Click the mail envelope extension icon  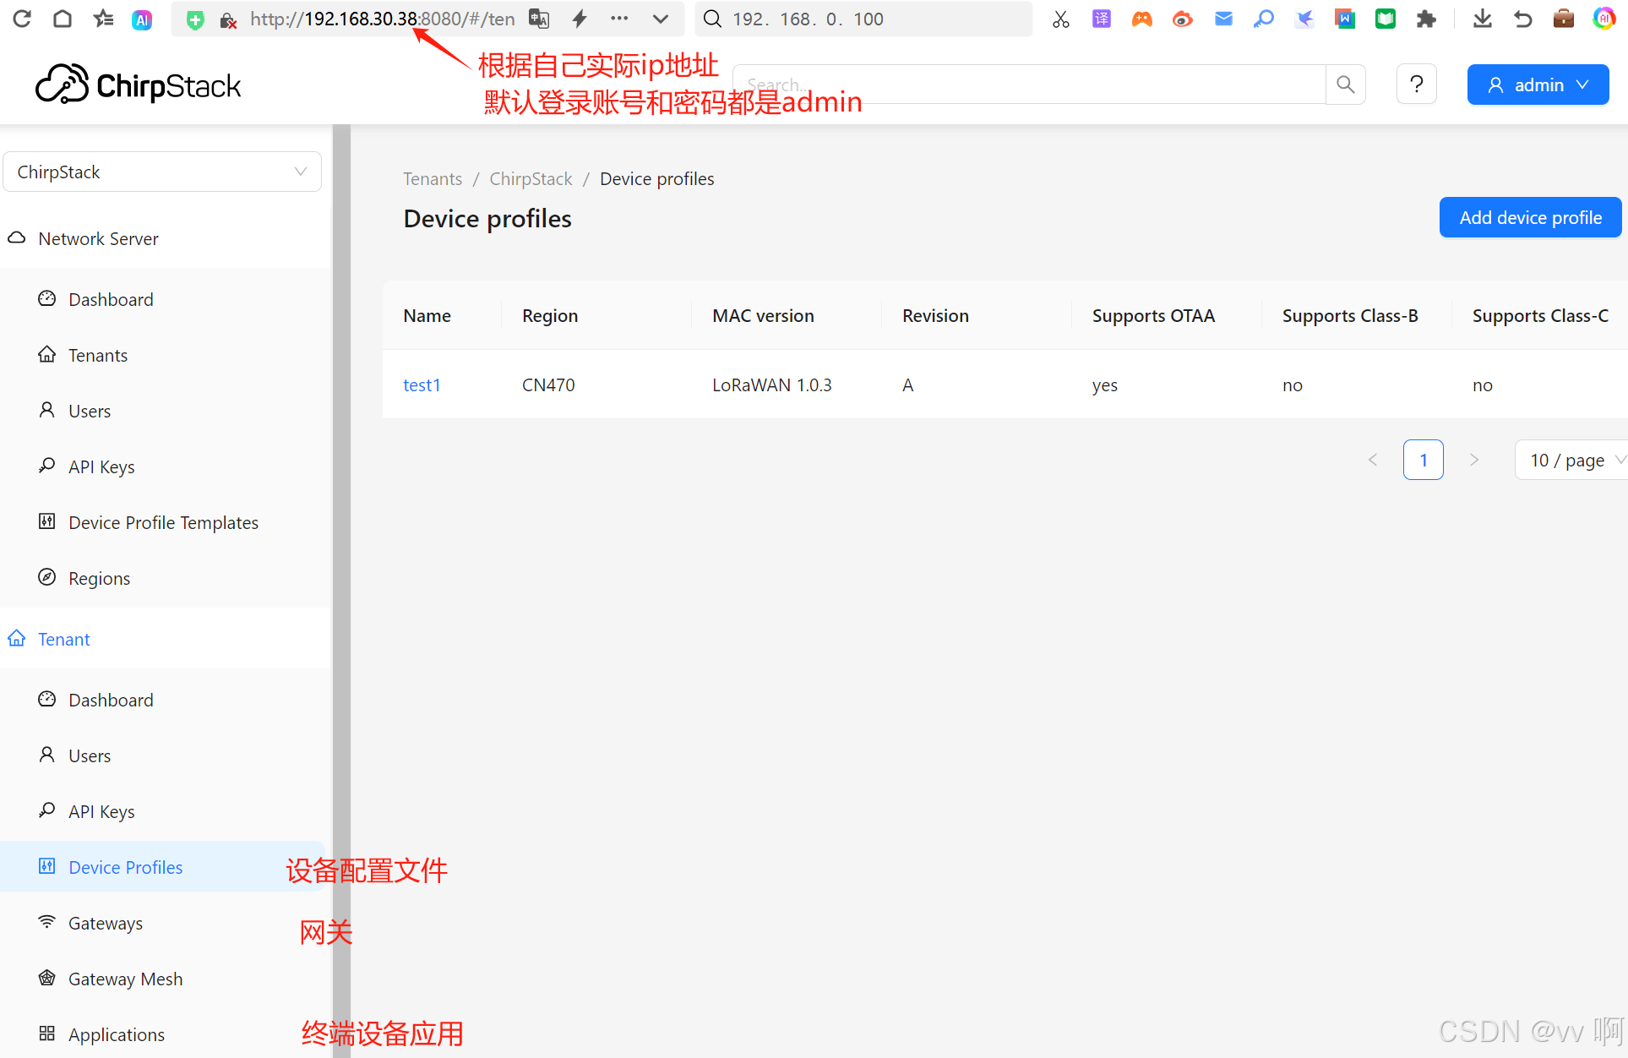click(x=1223, y=19)
